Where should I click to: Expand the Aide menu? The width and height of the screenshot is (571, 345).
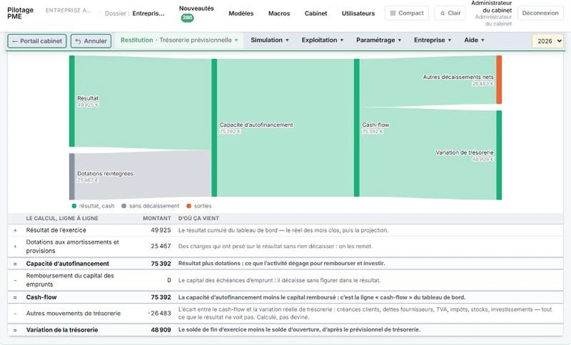point(474,40)
